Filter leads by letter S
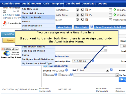Viewport: 126px width, 94px height. coord(12,18)
